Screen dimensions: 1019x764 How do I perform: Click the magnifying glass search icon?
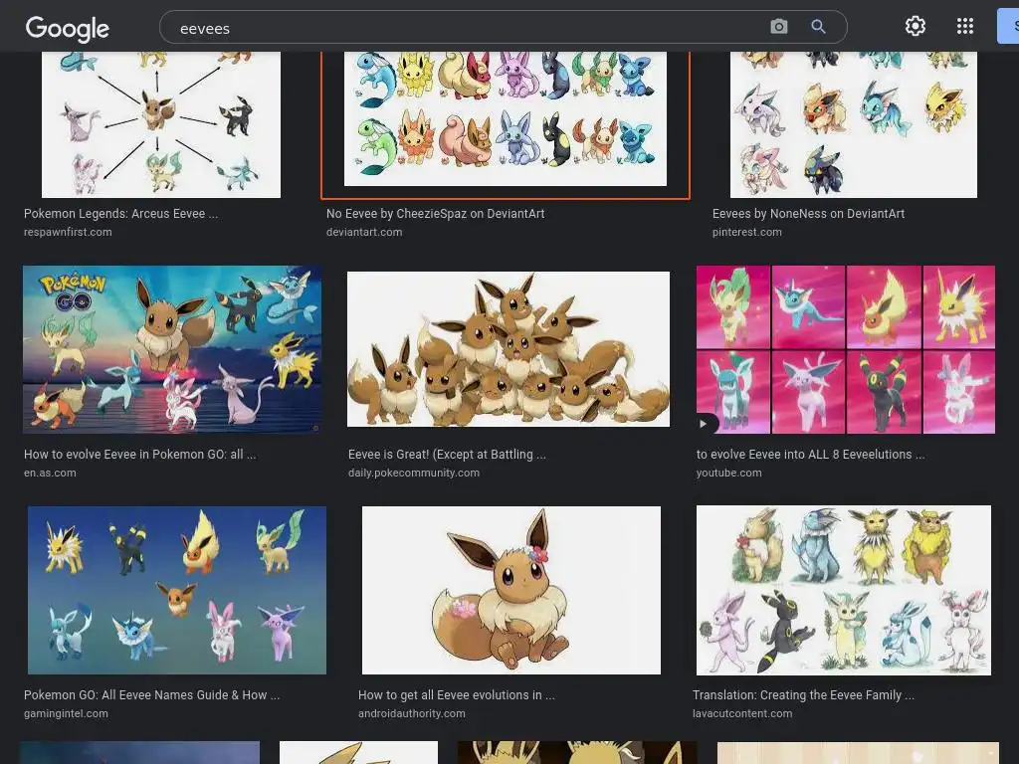[818, 27]
